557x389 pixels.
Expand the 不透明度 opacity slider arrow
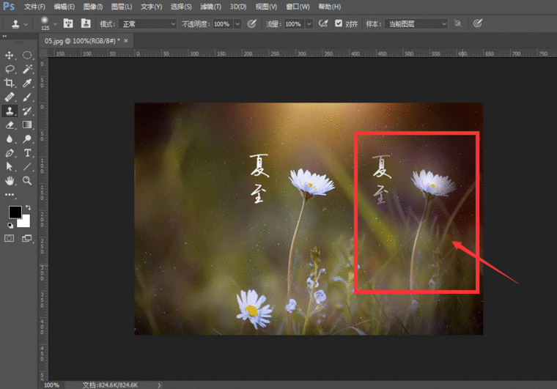click(239, 23)
